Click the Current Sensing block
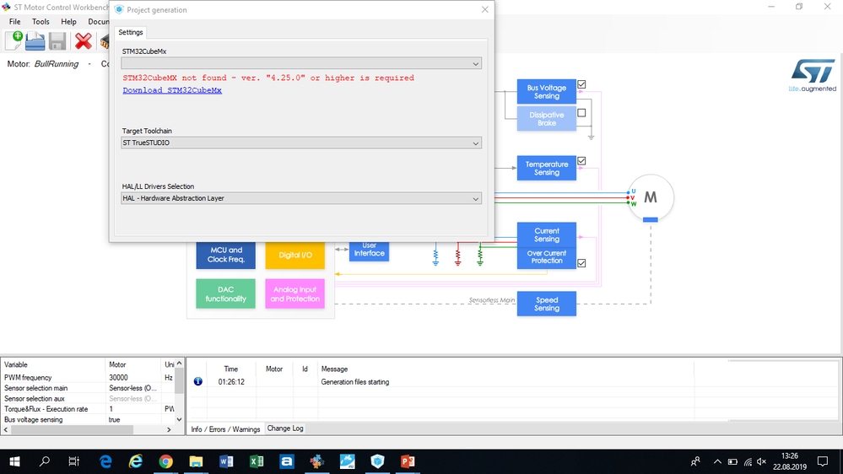The width and height of the screenshot is (843, 474). coord(546,234)
